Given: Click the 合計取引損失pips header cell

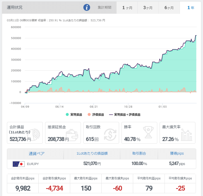Looking at the screenshot, I should 54,179.
